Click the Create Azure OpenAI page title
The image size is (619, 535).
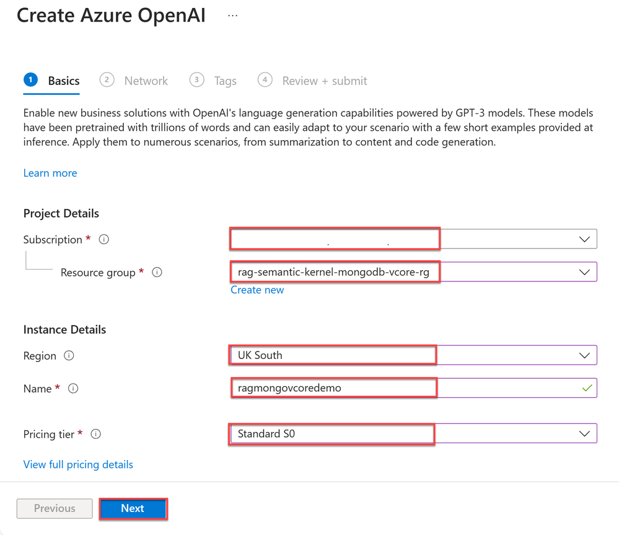pyautogui.click(x=112, y=15)
